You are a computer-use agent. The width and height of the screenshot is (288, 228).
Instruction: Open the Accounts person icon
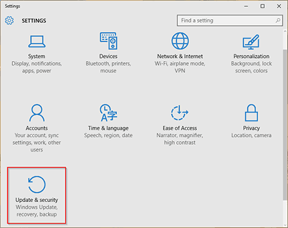click(37, 113)
